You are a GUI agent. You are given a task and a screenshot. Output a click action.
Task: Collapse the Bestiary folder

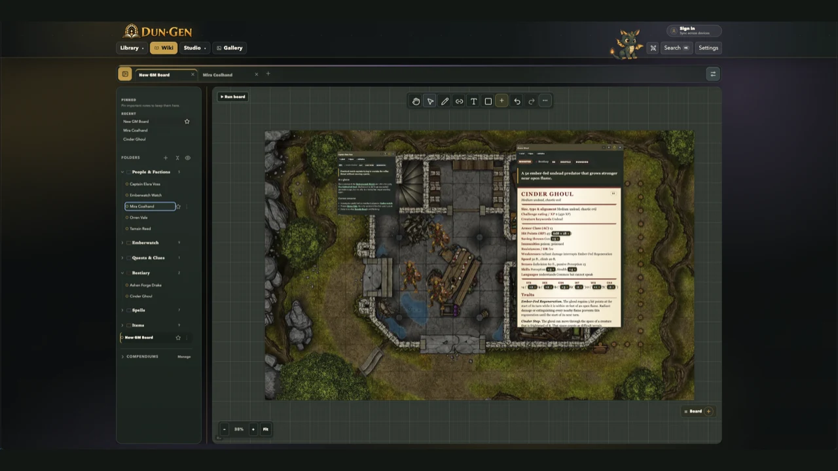[x=122, y=273]
